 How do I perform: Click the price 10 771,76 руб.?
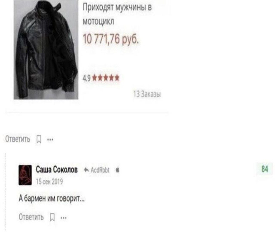(111, 39)
